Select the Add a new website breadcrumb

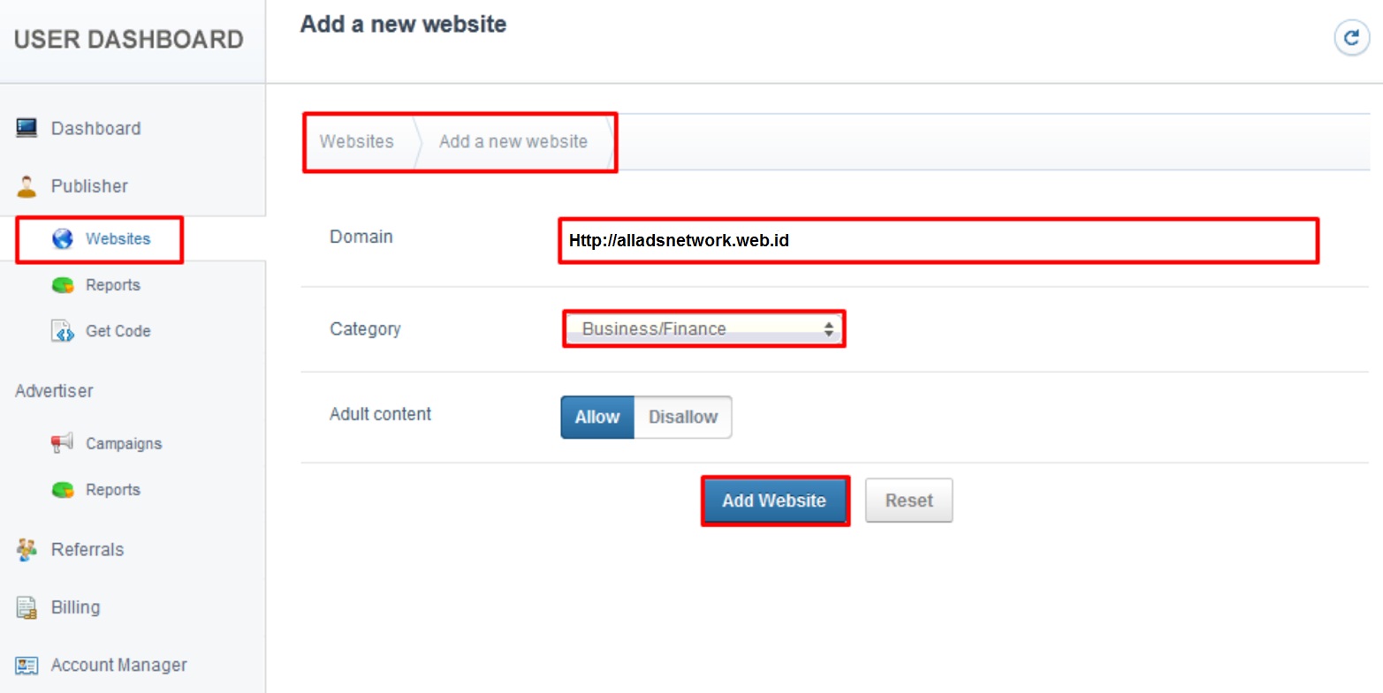tap(513, 141)
